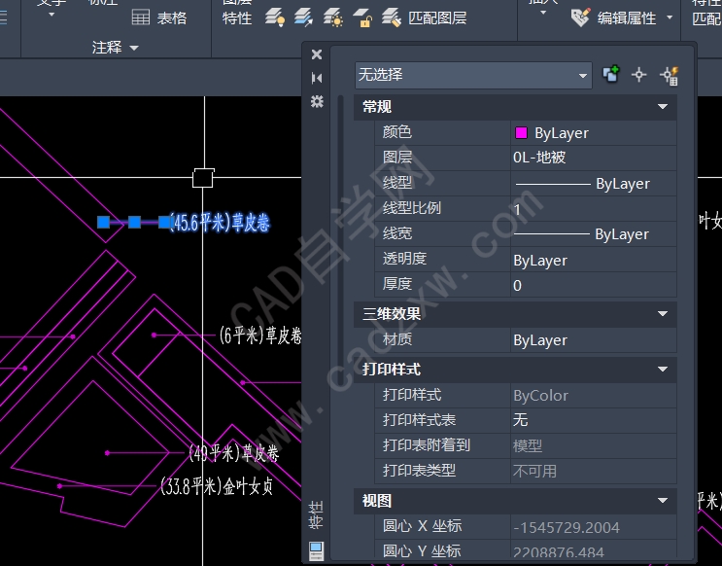Image resolution: width=722 pixels, height=566 pixels.
Task: Click the second layer tool icon left of 匹配图层
Action: point(303,18)
